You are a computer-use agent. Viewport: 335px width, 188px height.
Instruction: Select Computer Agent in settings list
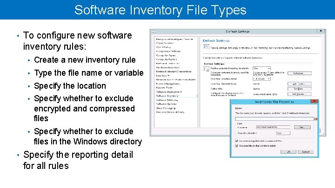pos(166,55)
